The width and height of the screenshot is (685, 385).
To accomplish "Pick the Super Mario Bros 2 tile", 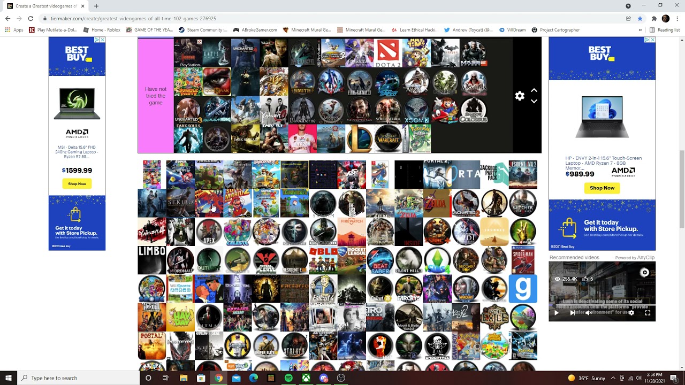I will click(238, 203).
